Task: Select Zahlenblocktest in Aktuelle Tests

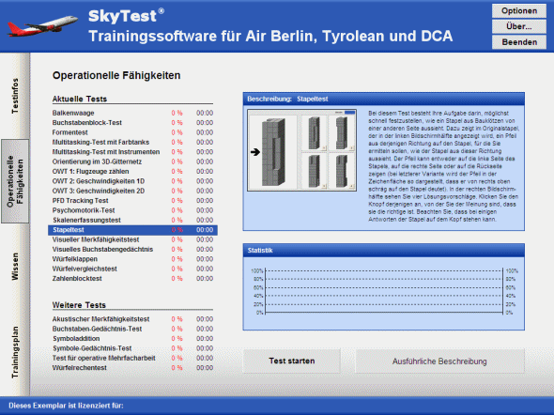Action: coord(132,278)
